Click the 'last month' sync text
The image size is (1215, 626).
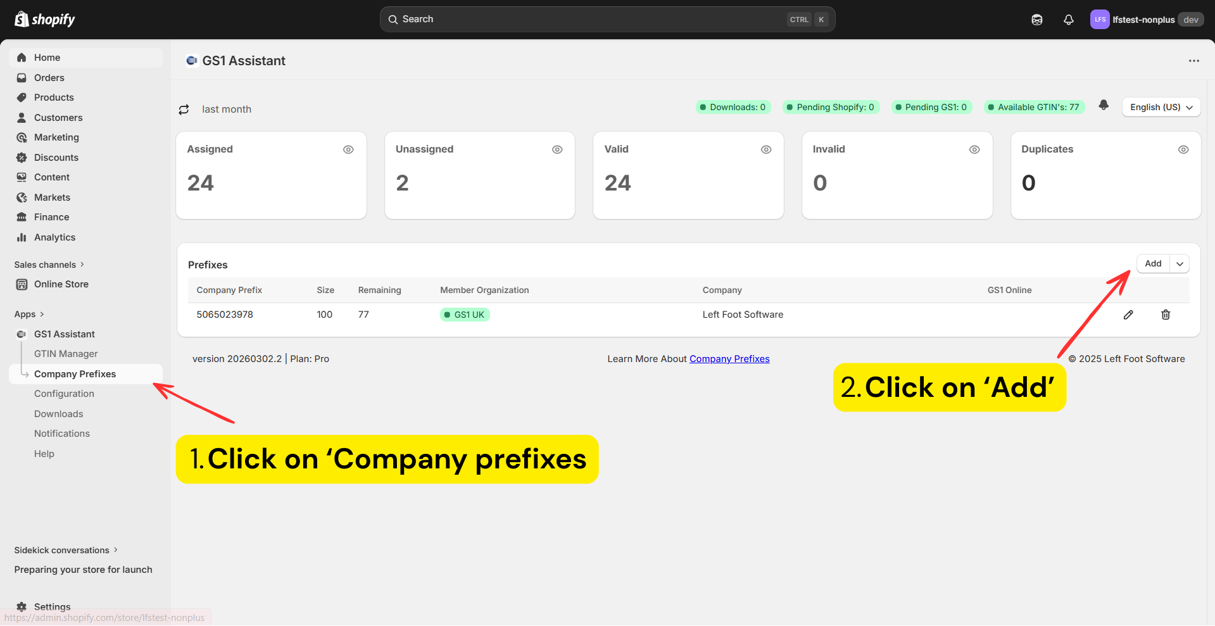(227, 110)
